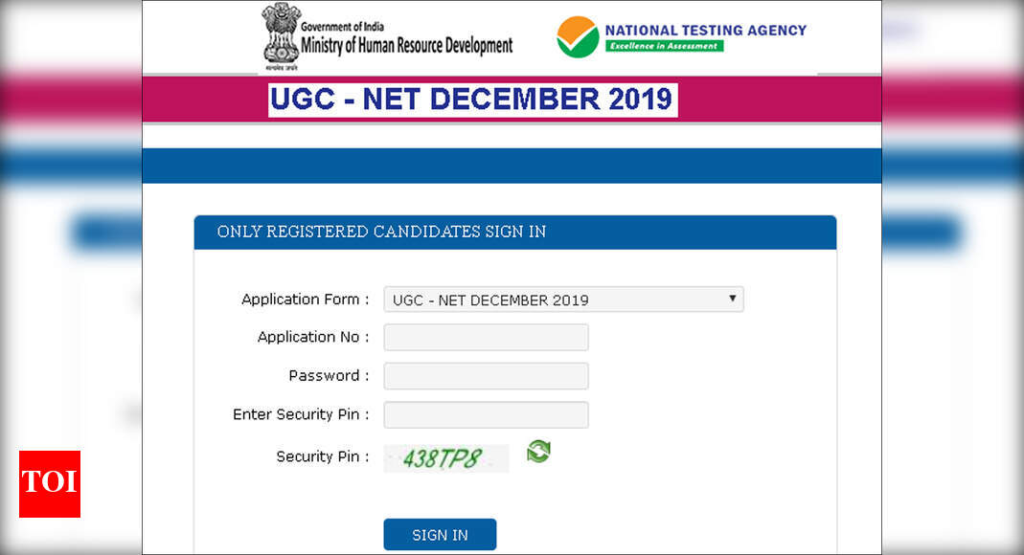The width and height of the screenshot is (1024, 555).
Task: Click the Excellence in Assessment tagline
Action: pyautogui.click(x=664, y=46)
